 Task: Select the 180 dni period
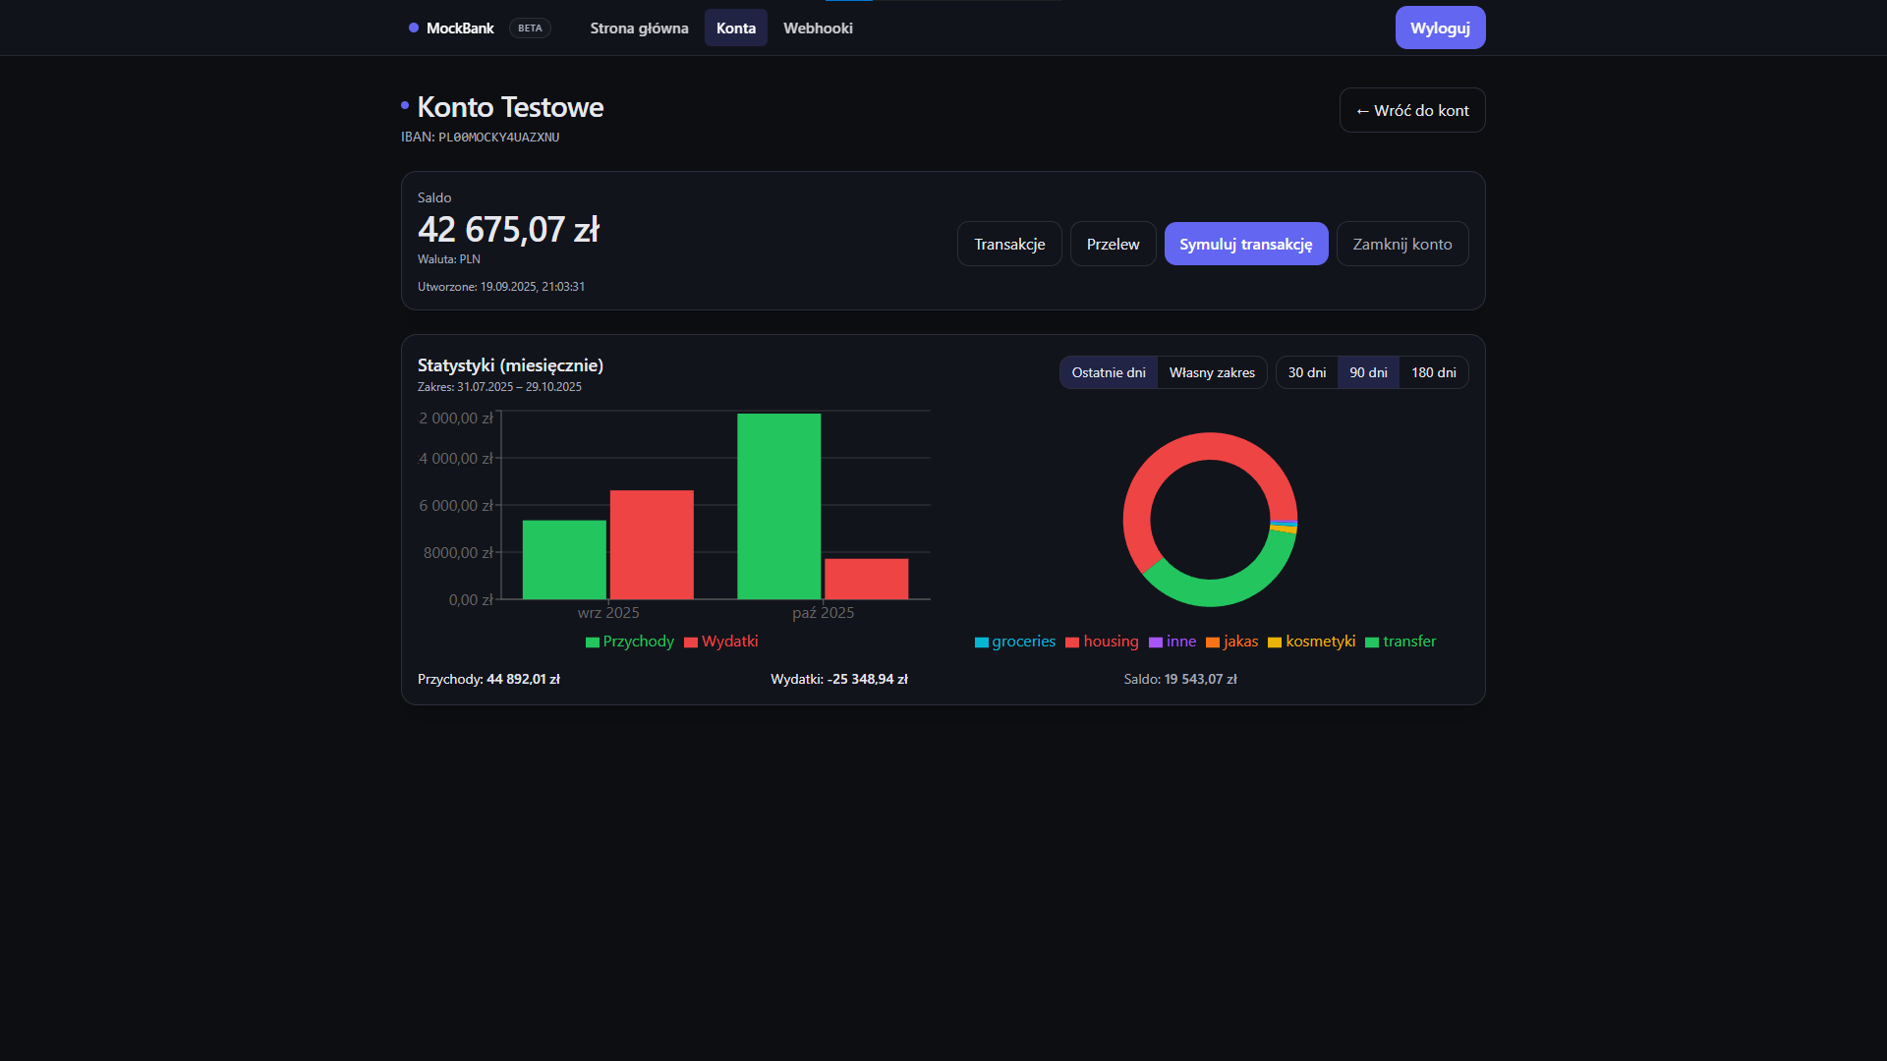tap(1434, 372)
